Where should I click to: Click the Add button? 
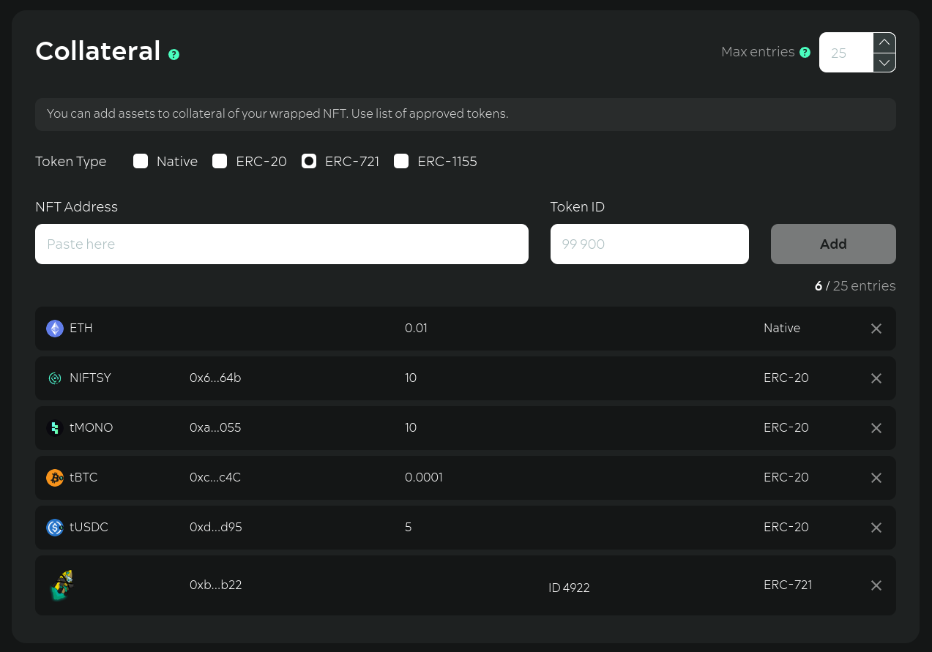pos(833,244)
